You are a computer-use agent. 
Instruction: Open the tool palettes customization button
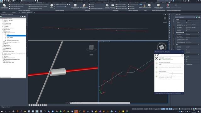(x=84, y=6)
